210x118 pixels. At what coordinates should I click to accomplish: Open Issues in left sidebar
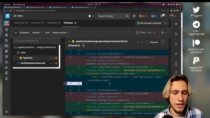(x=7, y=41)
